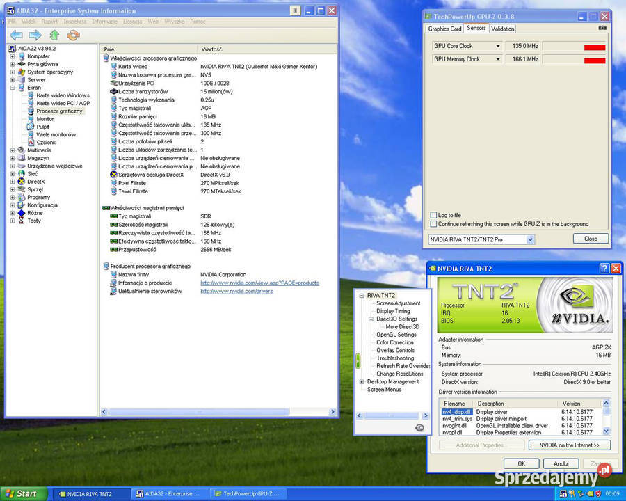Select the Magazyn tree icon
Screen dimensions: 626x501
22,158
